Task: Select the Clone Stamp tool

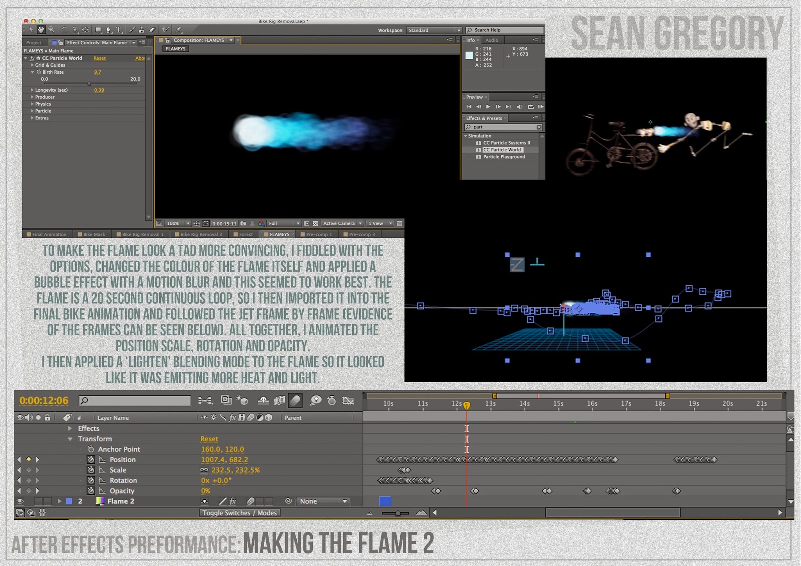Action: tap(143, 30)
